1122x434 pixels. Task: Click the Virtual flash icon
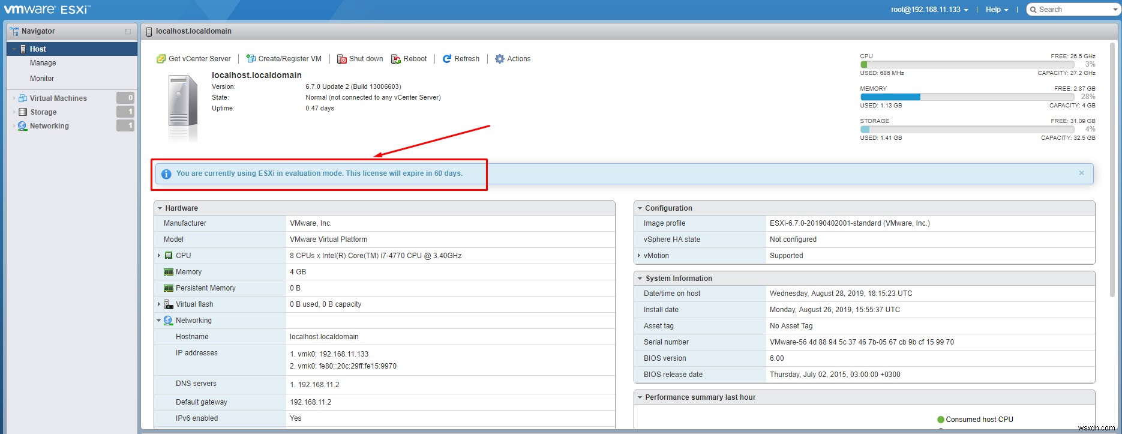pyautogui.click(x=169, y=304)
